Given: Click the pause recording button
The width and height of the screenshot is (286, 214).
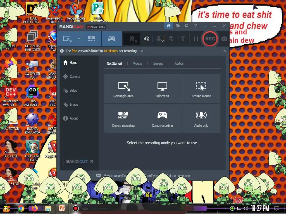Looking at the screenshot, I should [x=196, y=39].
